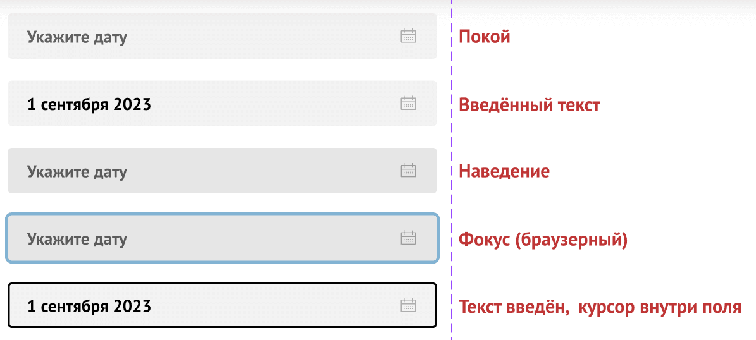Click the Укажите дату placeholder in the blue-outlined field
The width and height of the screenshot is (756, 340).
(x=77, y=239)
